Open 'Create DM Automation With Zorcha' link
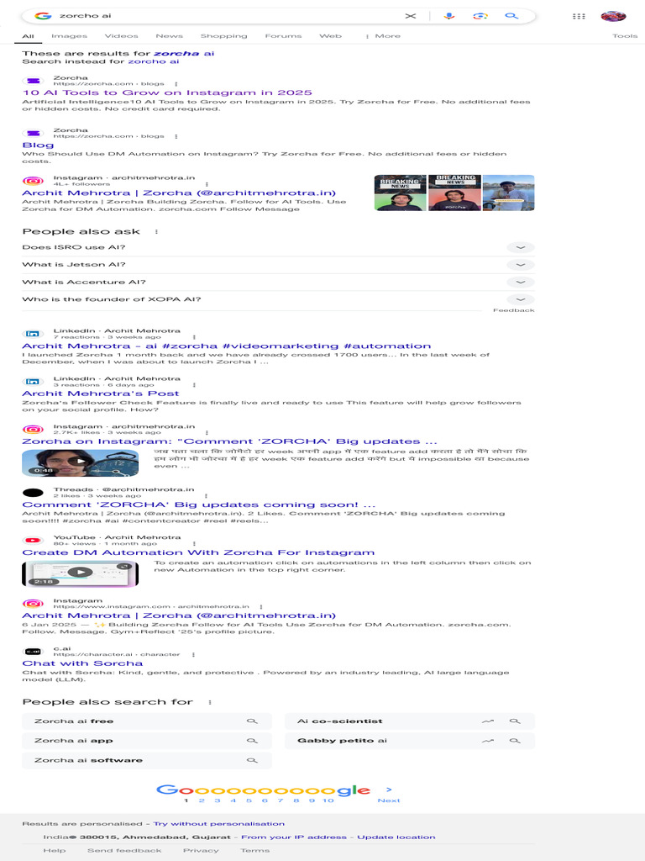645x861 pixels. click(x=198, y=553)
